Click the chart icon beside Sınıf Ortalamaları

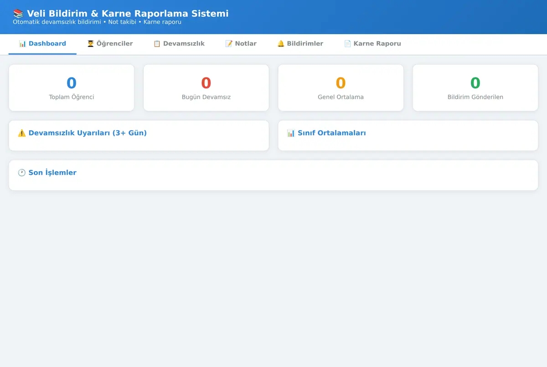coord(291,133)
